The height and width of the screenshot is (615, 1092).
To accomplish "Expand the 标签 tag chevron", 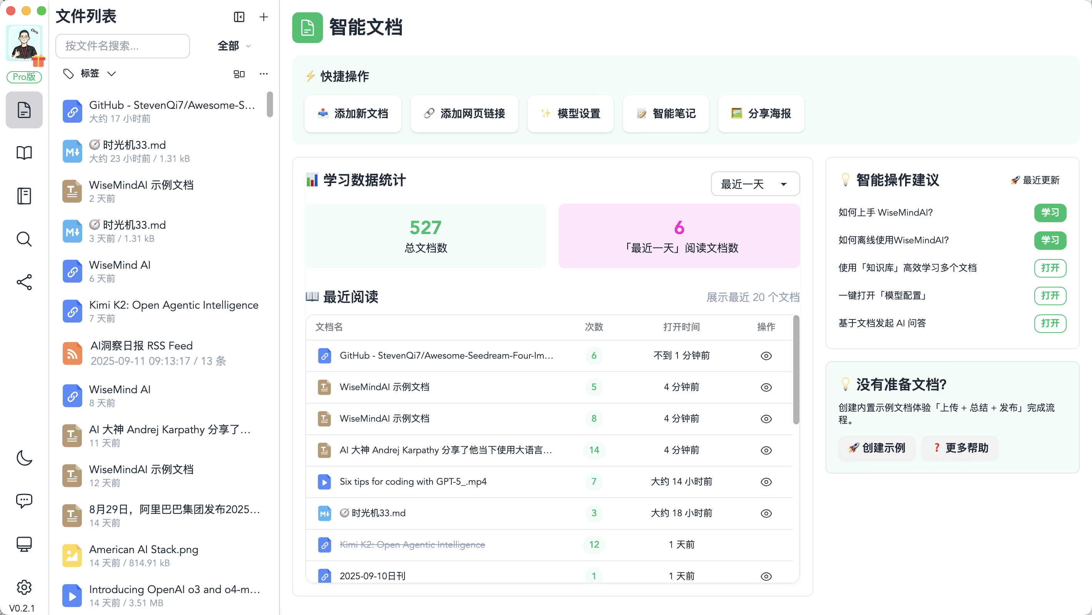I will pyautogui.click(x=112, y=74).
